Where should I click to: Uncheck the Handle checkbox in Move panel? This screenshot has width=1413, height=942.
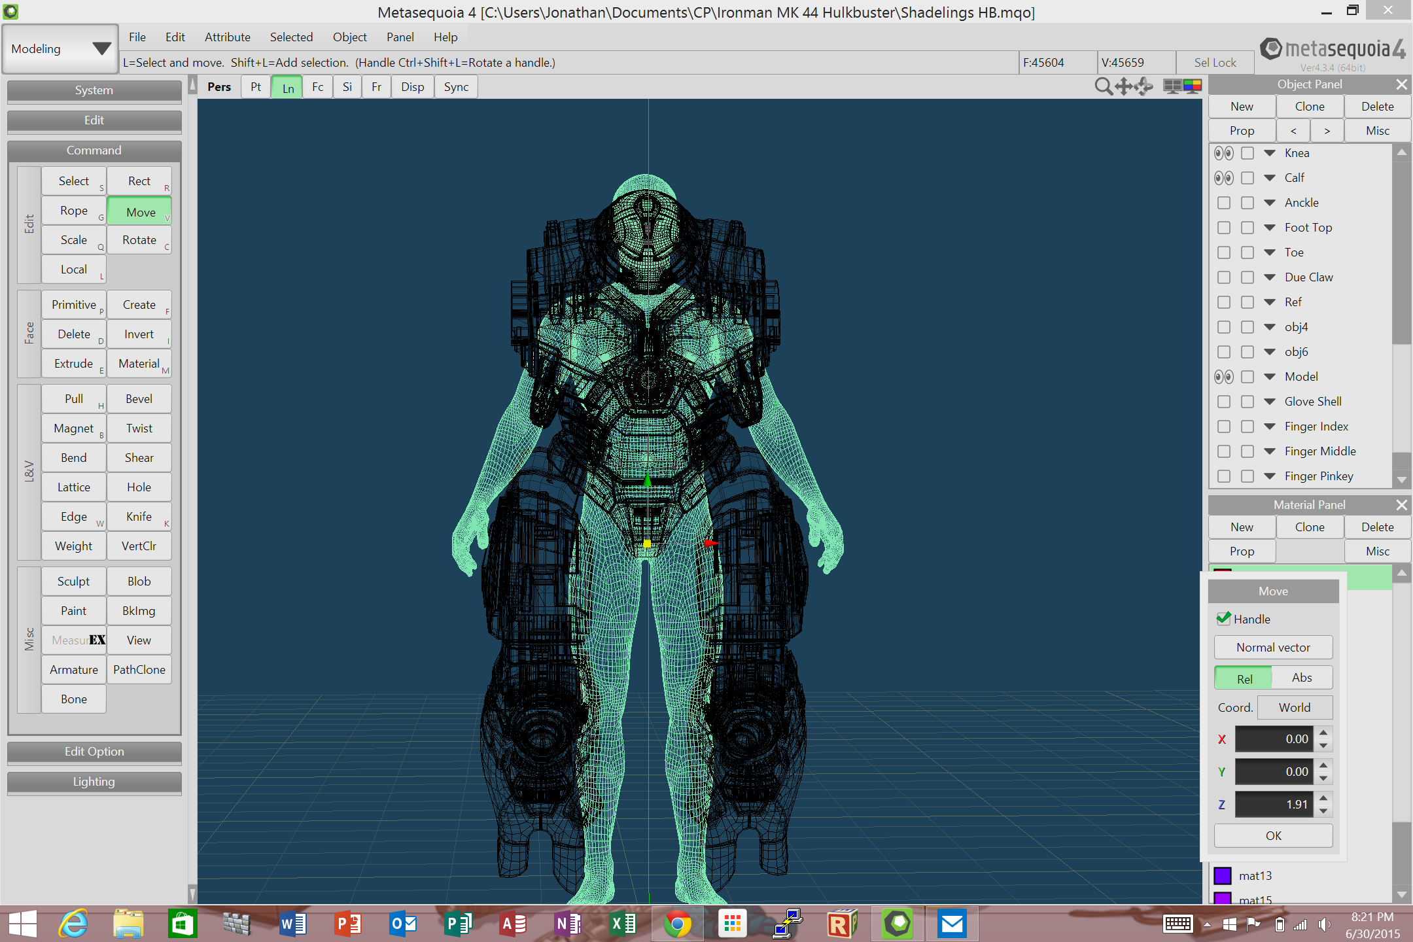[x=1223, y=619]
